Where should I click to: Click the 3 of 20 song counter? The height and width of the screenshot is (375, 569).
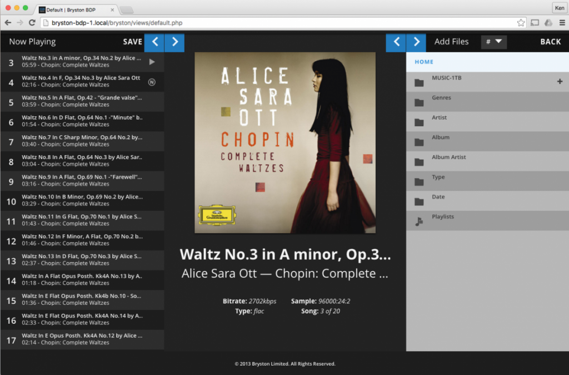click(330, 311)
